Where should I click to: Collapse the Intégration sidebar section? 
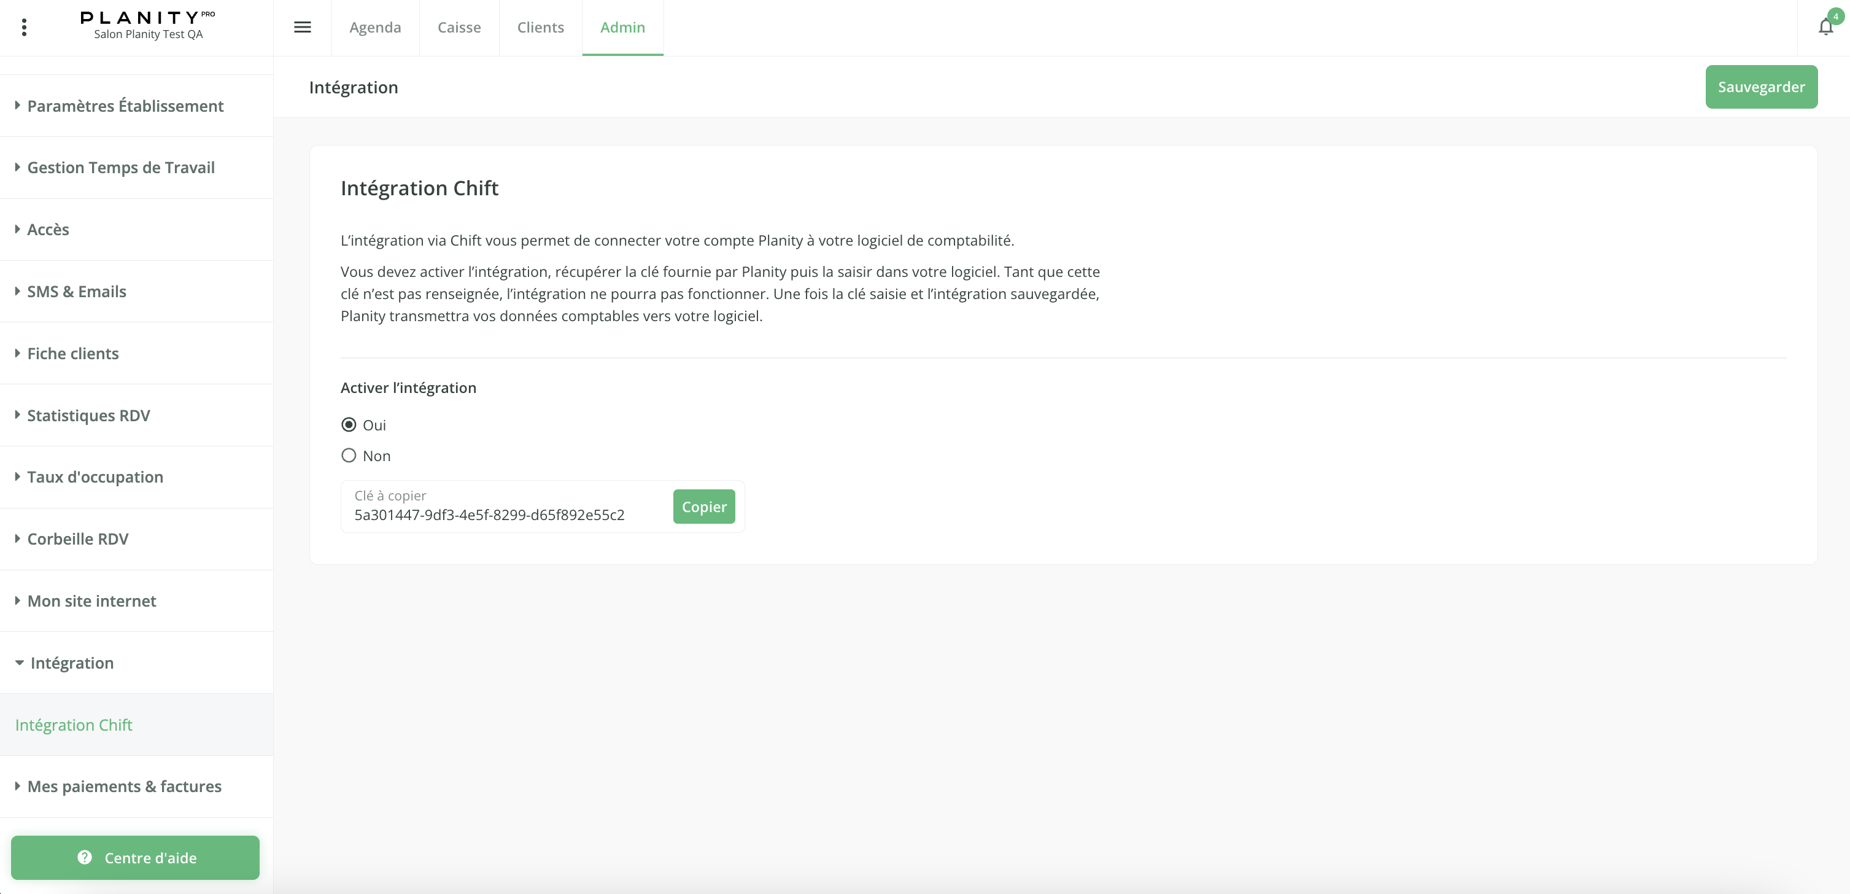click(x=71, y=663)
